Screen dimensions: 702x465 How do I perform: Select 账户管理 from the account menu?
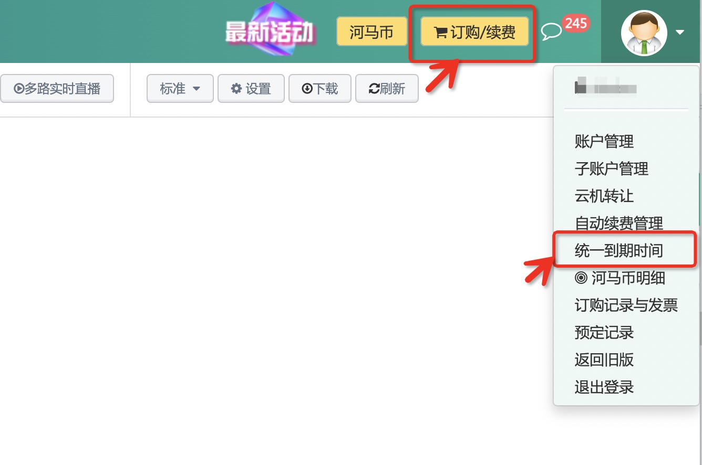pyautogui.click(x=603, y=142)
